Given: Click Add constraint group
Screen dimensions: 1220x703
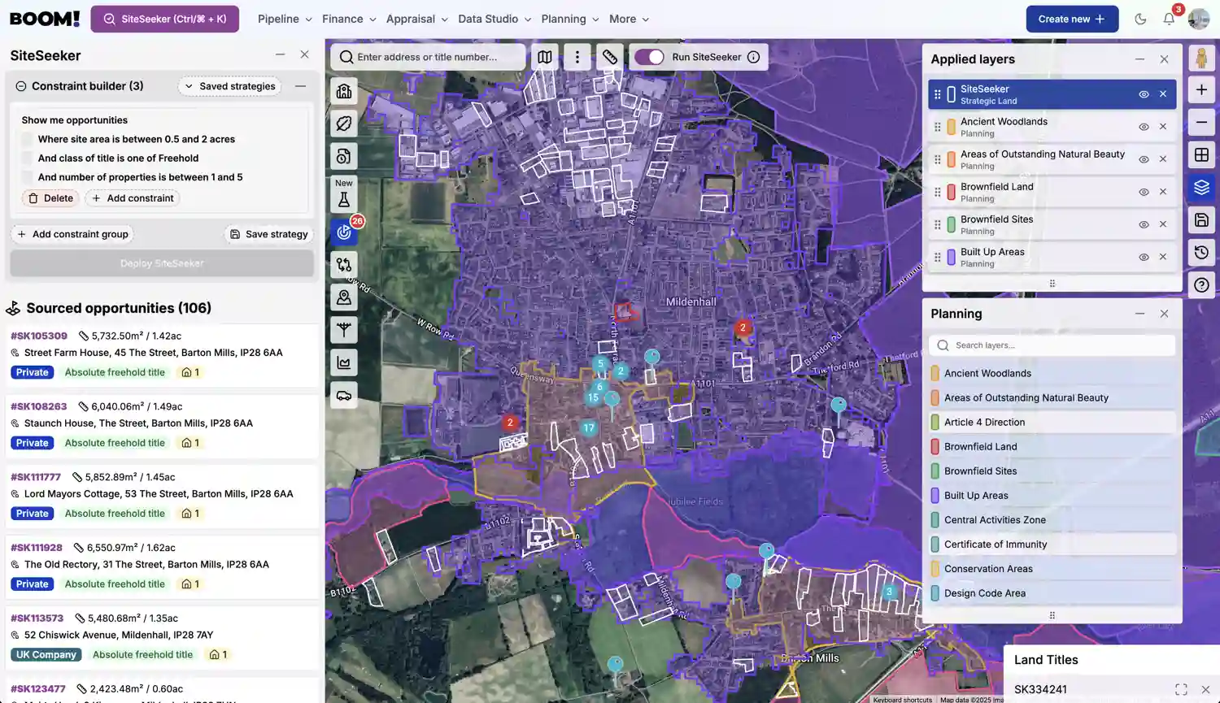Looking at the screenshot, I should [72, 234].
